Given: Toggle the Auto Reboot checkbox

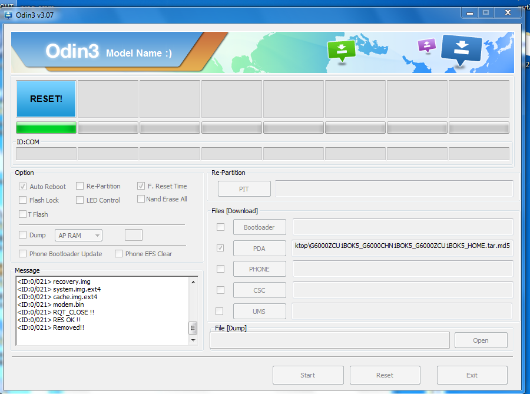Looking at the screenshot, I should click(x=22, y=186).
